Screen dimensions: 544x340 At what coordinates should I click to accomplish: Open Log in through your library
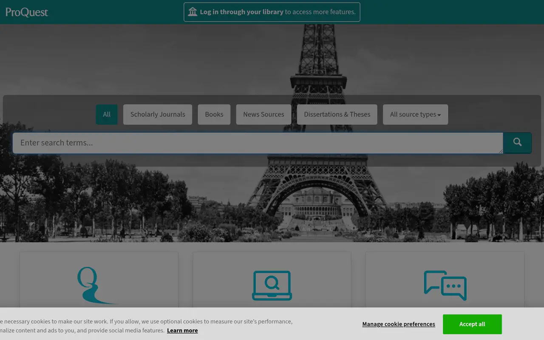coord(272,12)
